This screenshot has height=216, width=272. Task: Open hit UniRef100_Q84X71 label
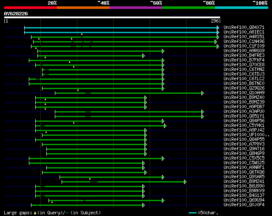[244, 27]
